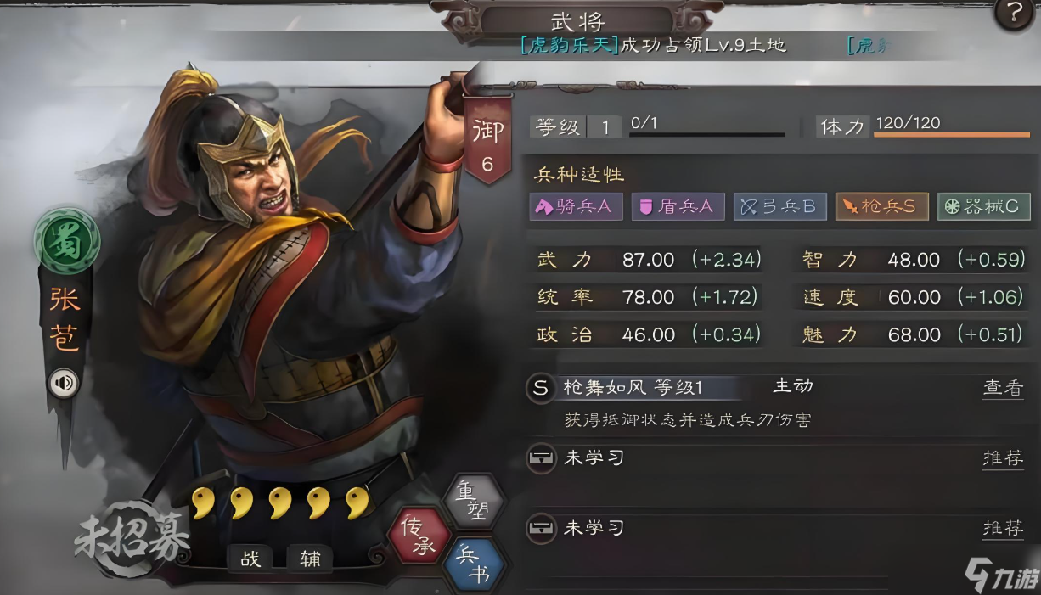
Task: Click the grey 重塑 hexagon button
Action: point(474,502)
